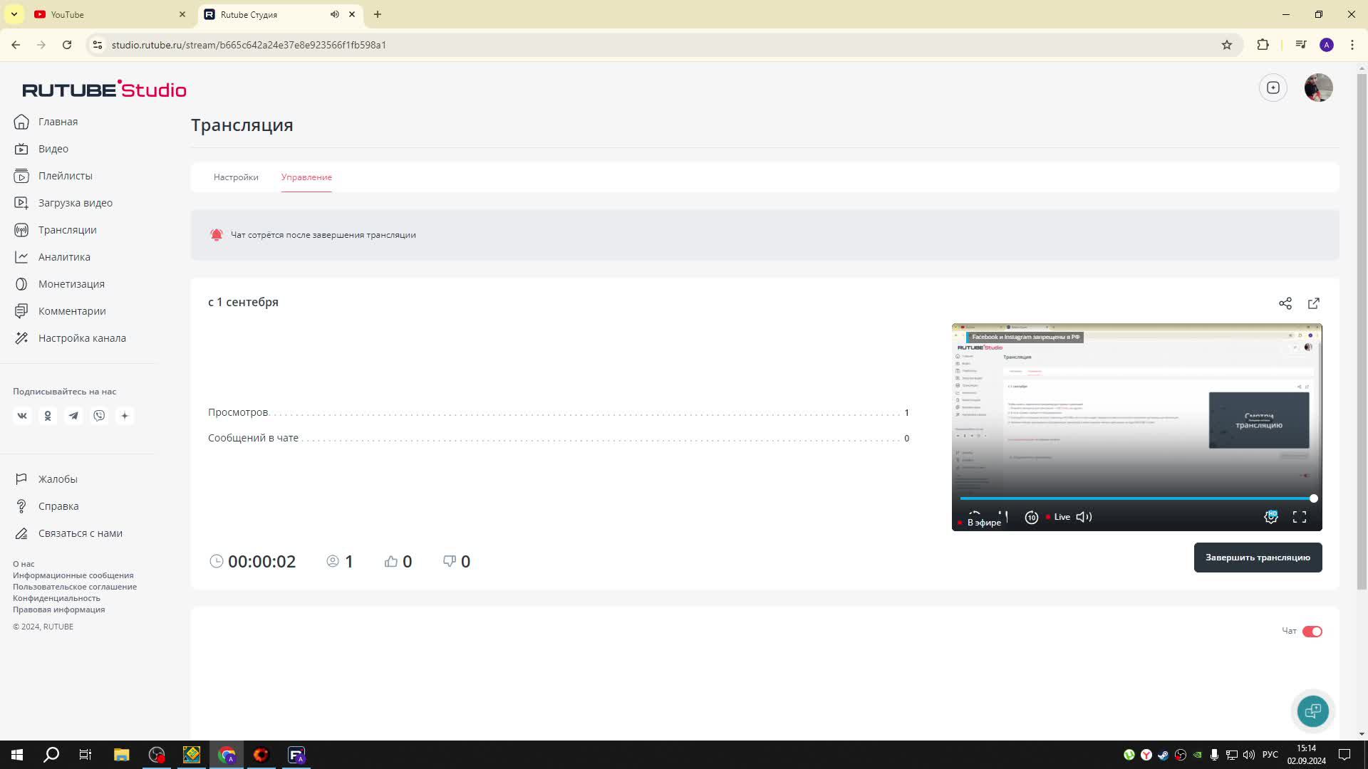
Task: Enter fullscreen in the stream player
Action: click(1300, 517)
